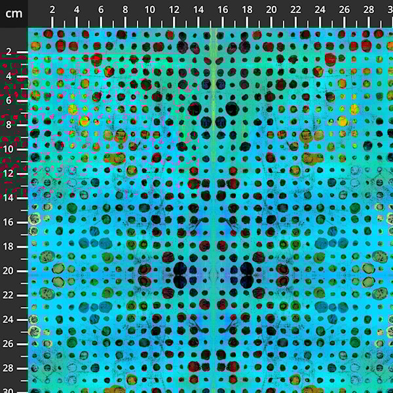Click the 28 mark on left ruler
393x393 pixels.
tap(9, 368)
